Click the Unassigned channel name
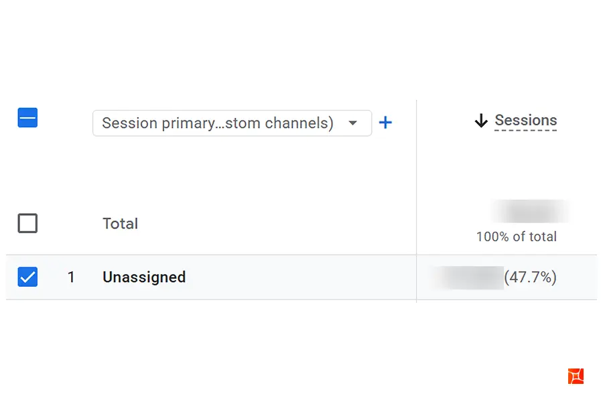 point(144,277)
